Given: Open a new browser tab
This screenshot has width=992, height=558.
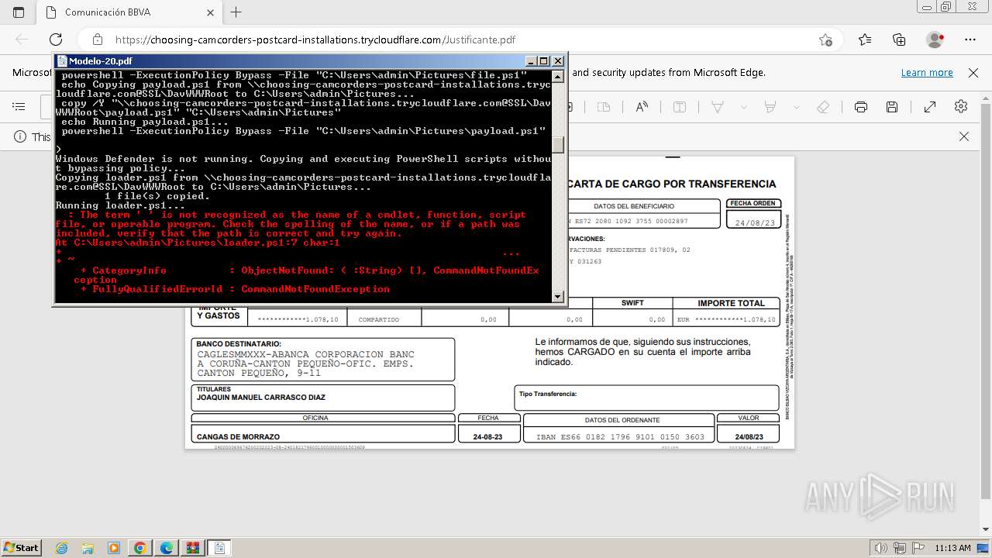Looking at the screenshot, I should [236, 12].
